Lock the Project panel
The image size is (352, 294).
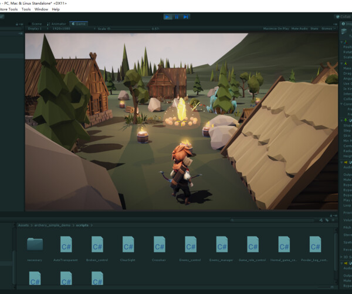point(331,215)
